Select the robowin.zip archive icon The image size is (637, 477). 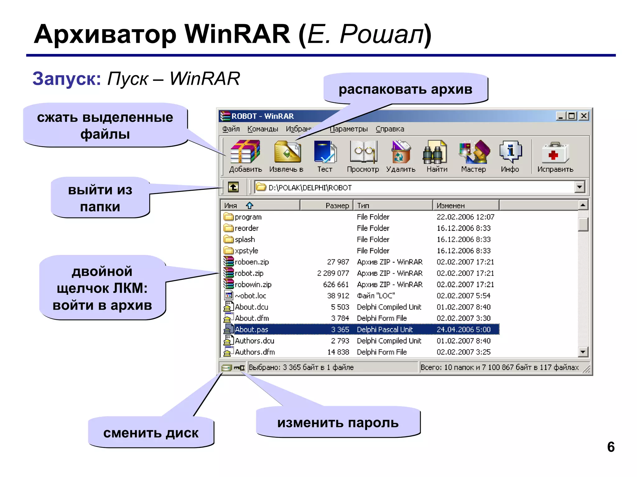tap(228, 284)
